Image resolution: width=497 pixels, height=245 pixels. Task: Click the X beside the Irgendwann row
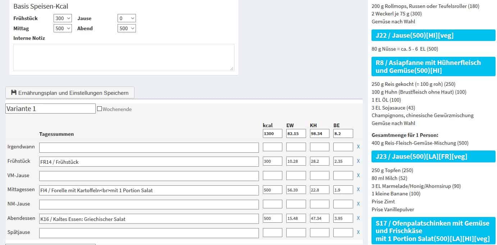pos(358,147)
